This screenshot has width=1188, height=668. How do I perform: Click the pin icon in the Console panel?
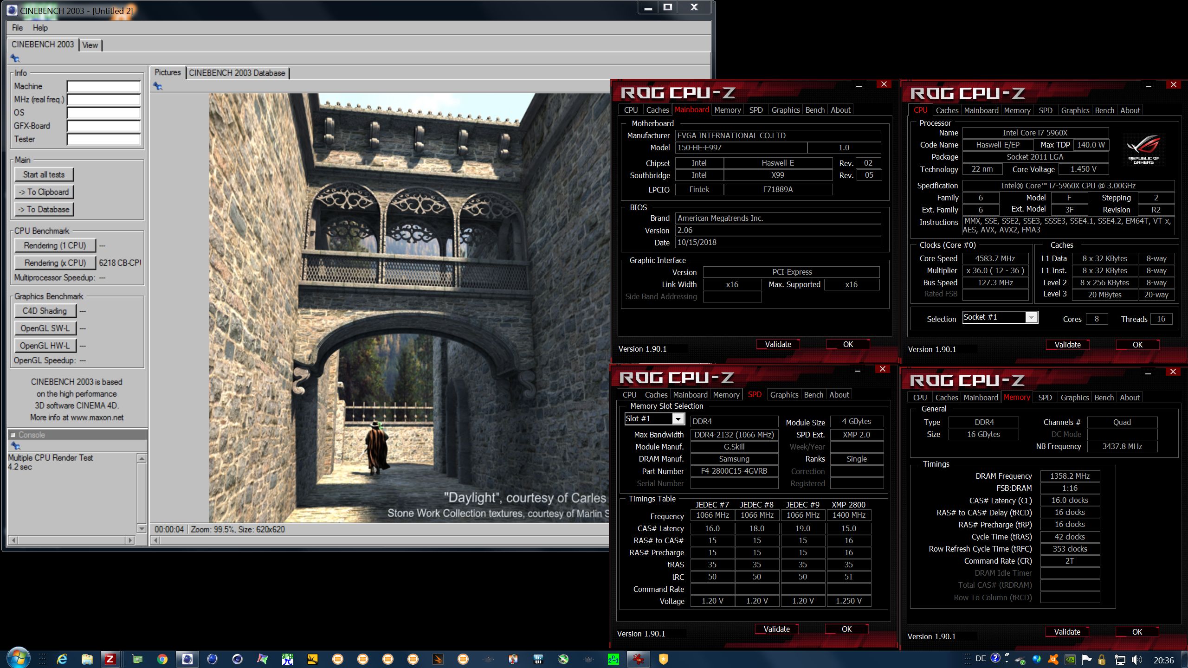click(x=15, y=446)
